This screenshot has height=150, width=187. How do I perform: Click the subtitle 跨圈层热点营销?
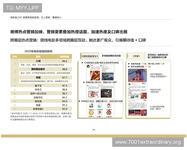click(x=78, y=40)
